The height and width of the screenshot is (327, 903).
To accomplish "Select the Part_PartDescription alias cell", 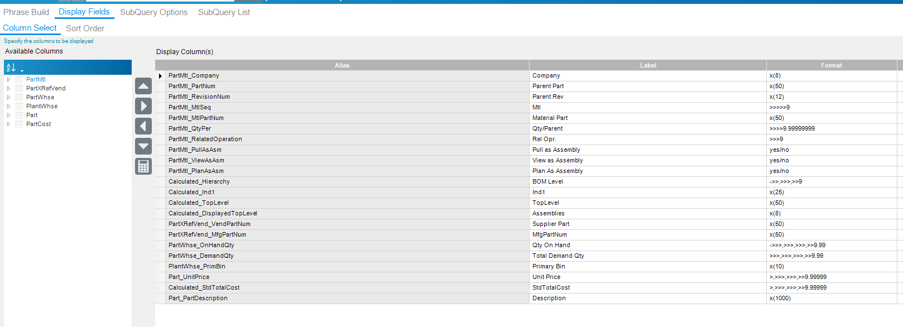I will pyautogui.click(x=347, y=299).
